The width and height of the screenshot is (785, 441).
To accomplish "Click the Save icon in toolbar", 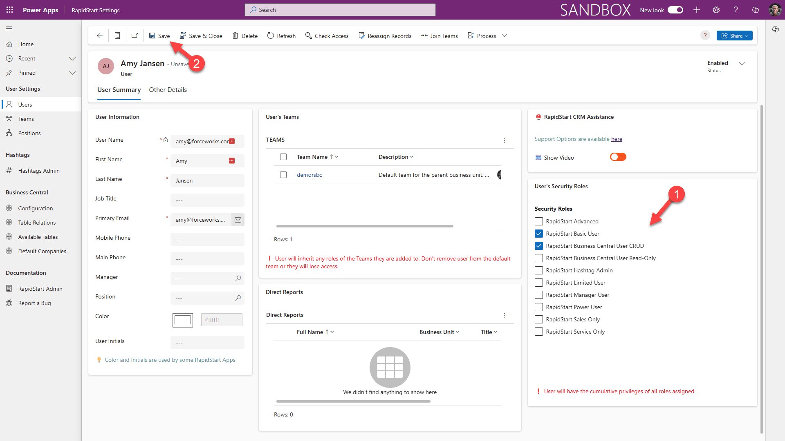I will (152, 36).
